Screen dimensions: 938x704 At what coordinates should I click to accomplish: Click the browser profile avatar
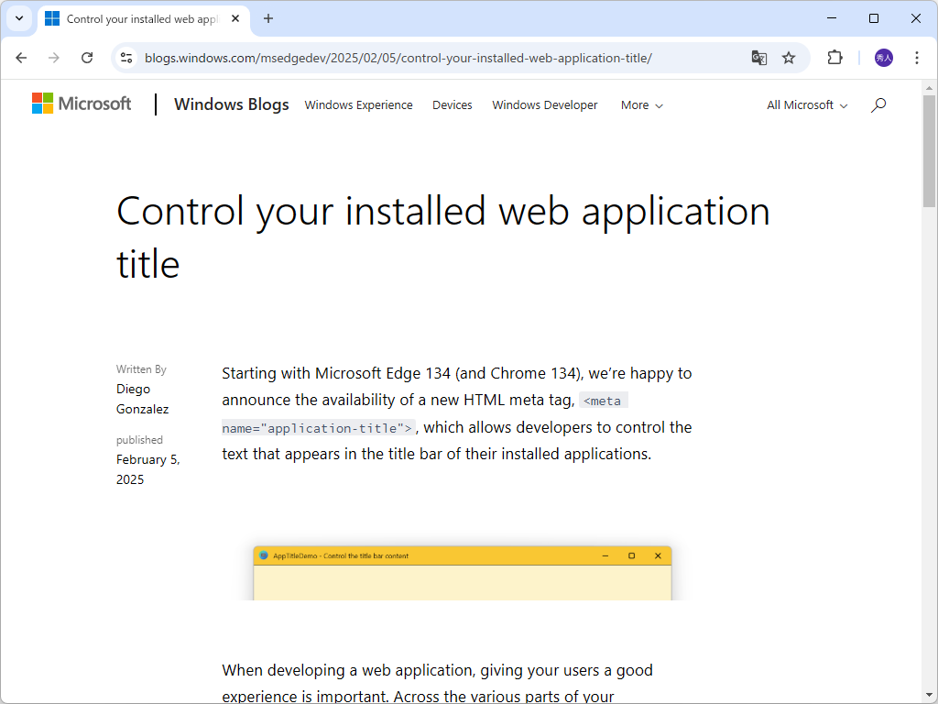coord(882,57)
